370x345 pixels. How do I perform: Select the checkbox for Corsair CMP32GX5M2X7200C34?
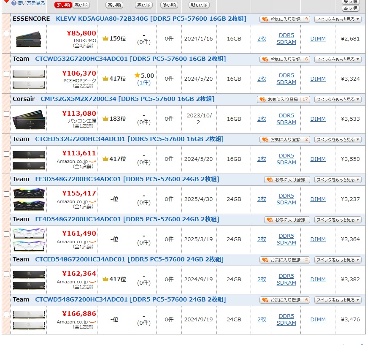6,114
